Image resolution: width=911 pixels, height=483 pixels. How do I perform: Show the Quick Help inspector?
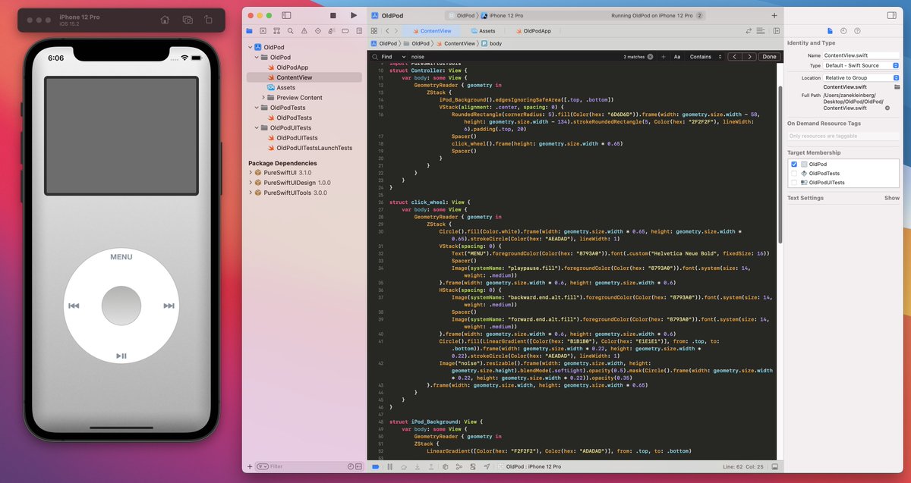tap(857, 31)
